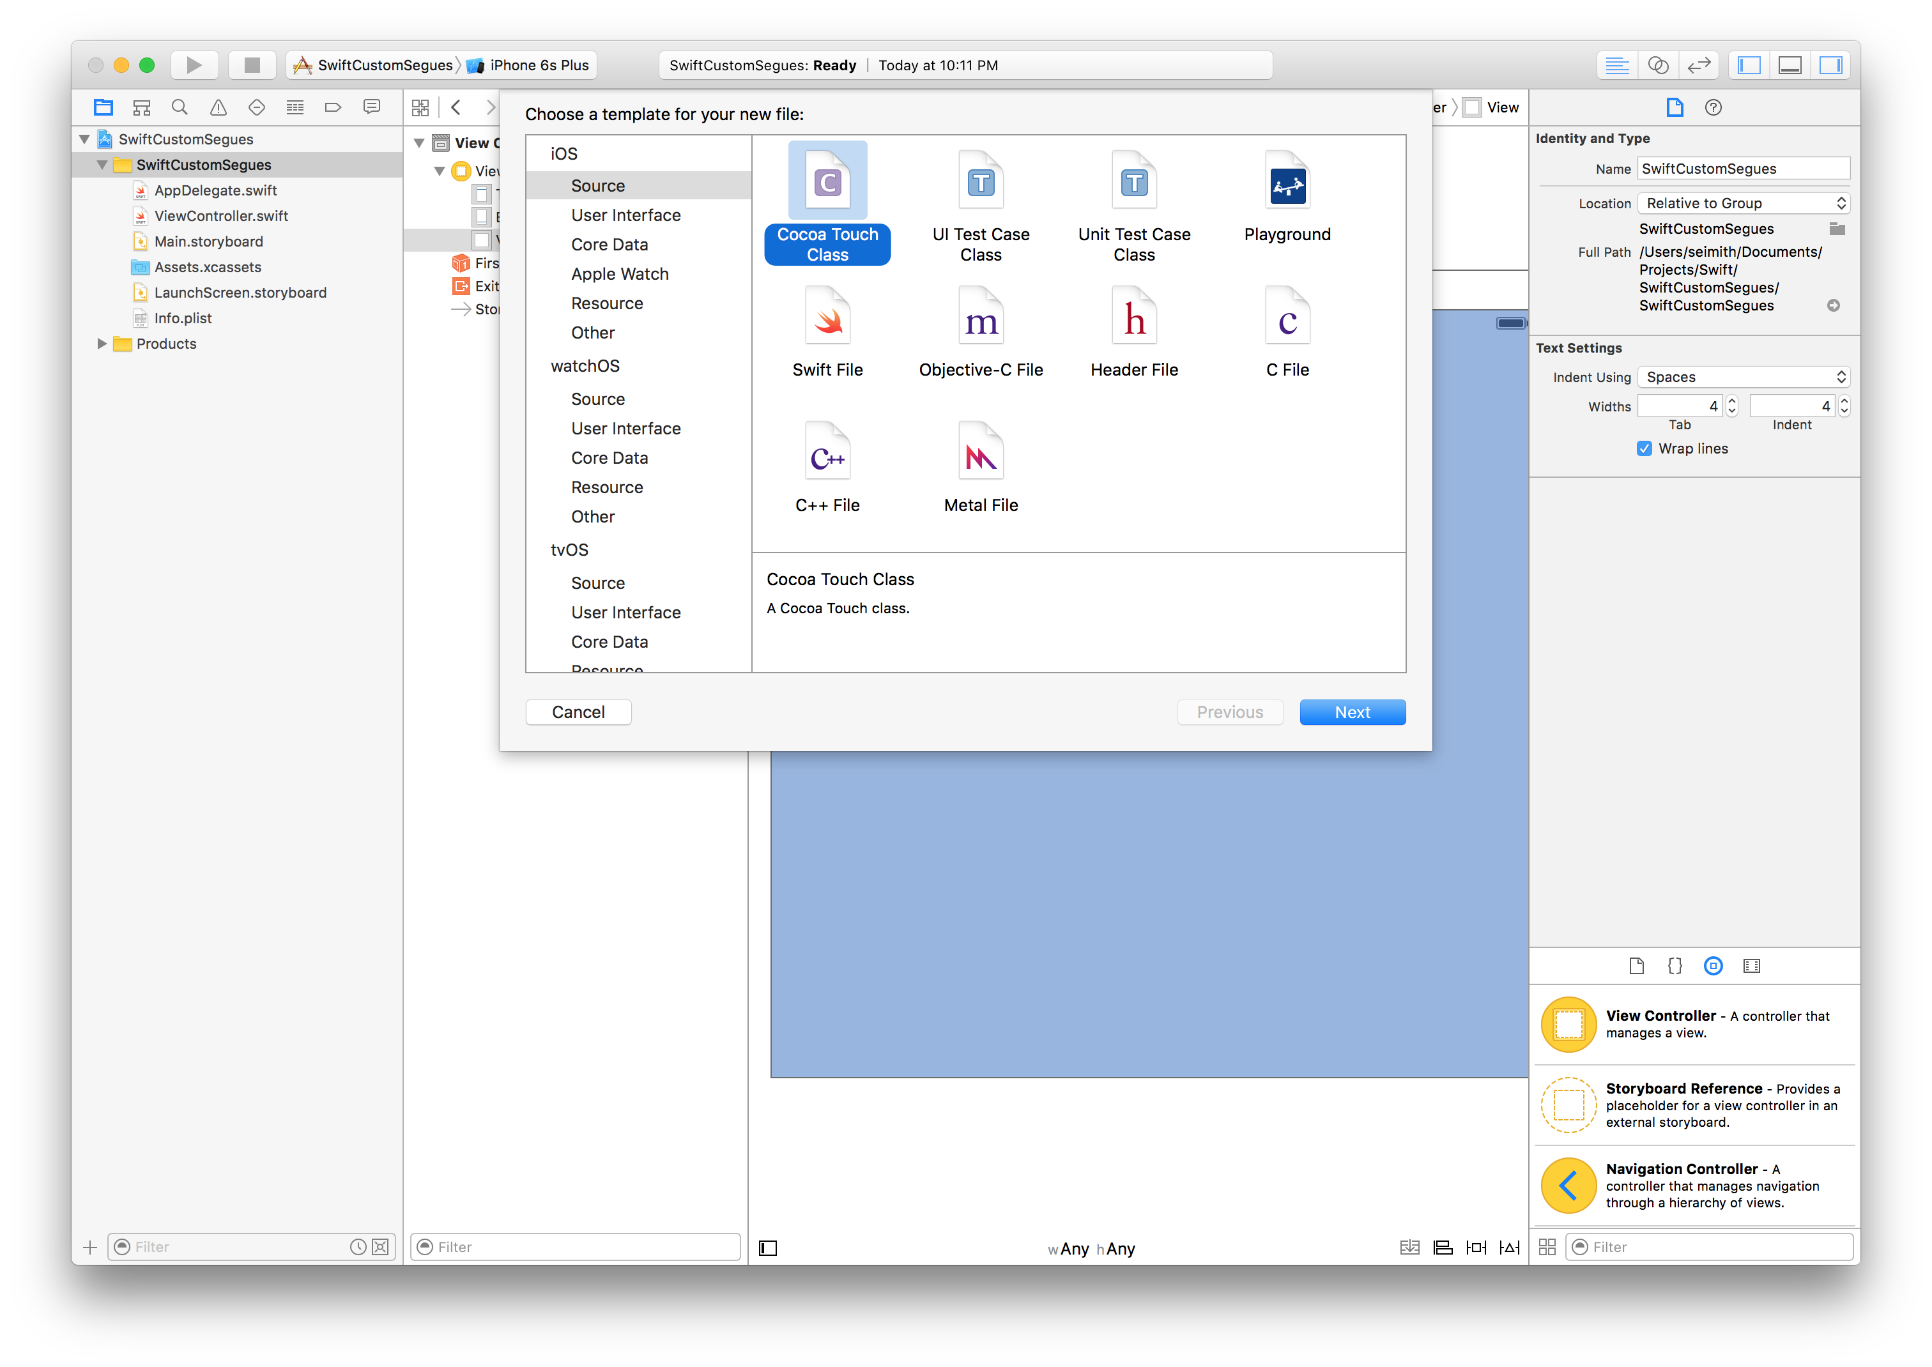The width and height of the screenshot is (1932, 1367).
Task: Select the Swift File template icon
Action: tap(827, 316)
